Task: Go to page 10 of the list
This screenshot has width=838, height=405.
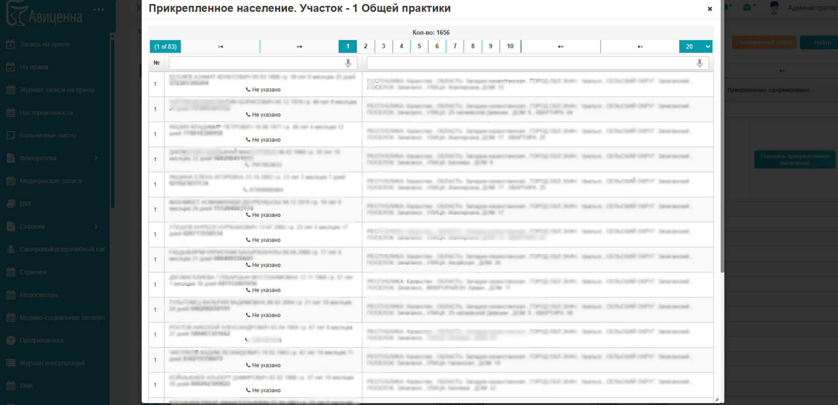Action: coord(510,46)
